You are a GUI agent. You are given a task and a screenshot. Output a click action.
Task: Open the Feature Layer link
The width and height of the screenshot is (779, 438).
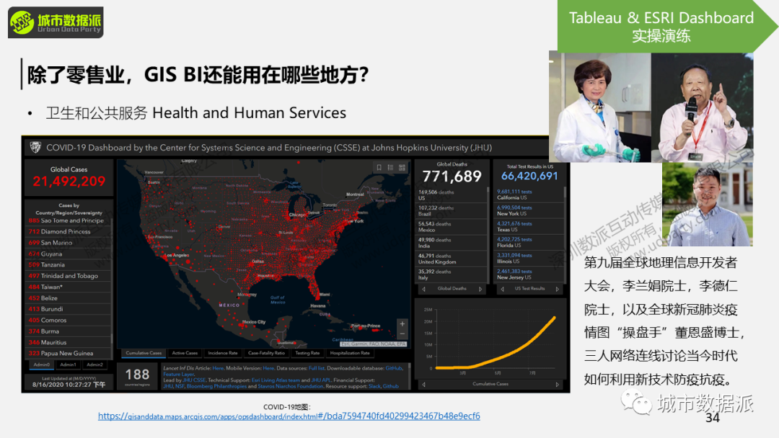point(178,374)
